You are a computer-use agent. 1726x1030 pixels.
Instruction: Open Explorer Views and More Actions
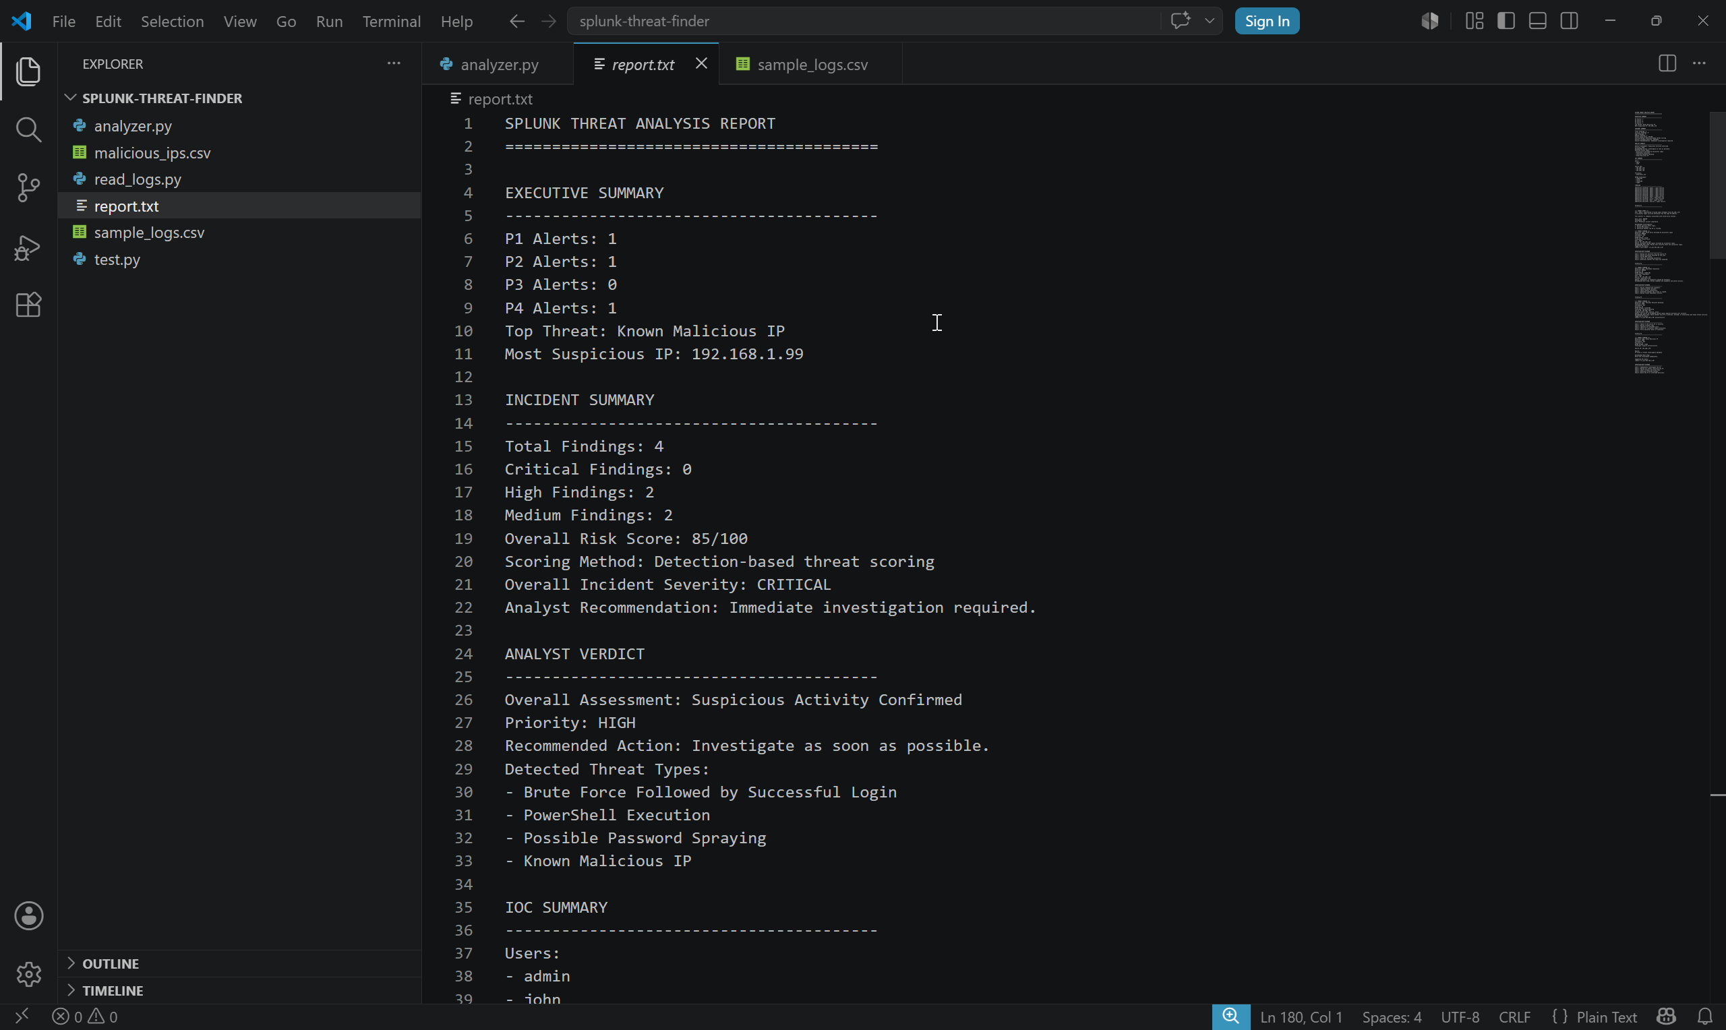pyautogui.click(x=394, y=63)
